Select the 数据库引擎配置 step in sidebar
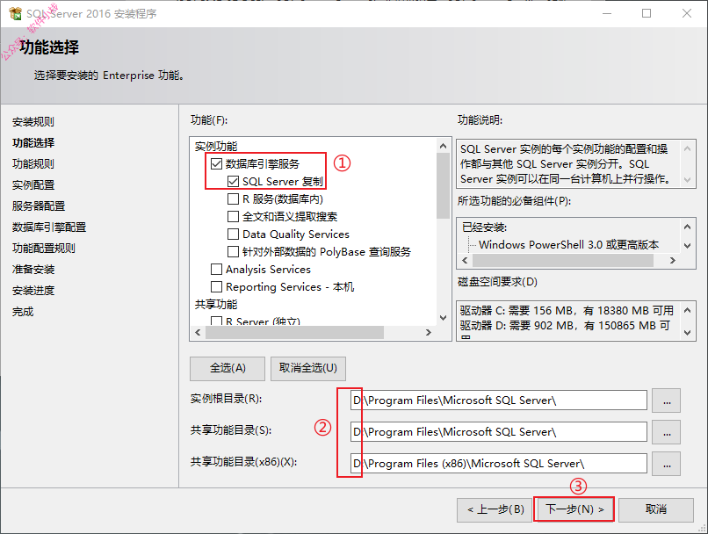The width and height of the screenshot is (708, 534). 49,227
